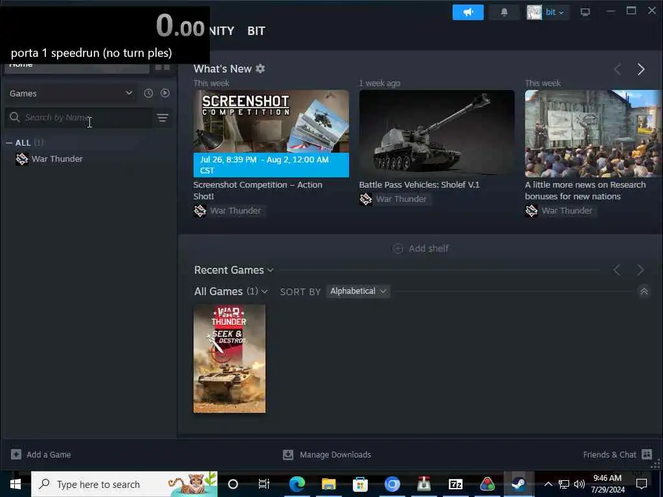The height and width of the screenshot is (497, 663).
Task: Open Battle Pass Vehicles Sholef thumbnail
Action: (437, 133)
